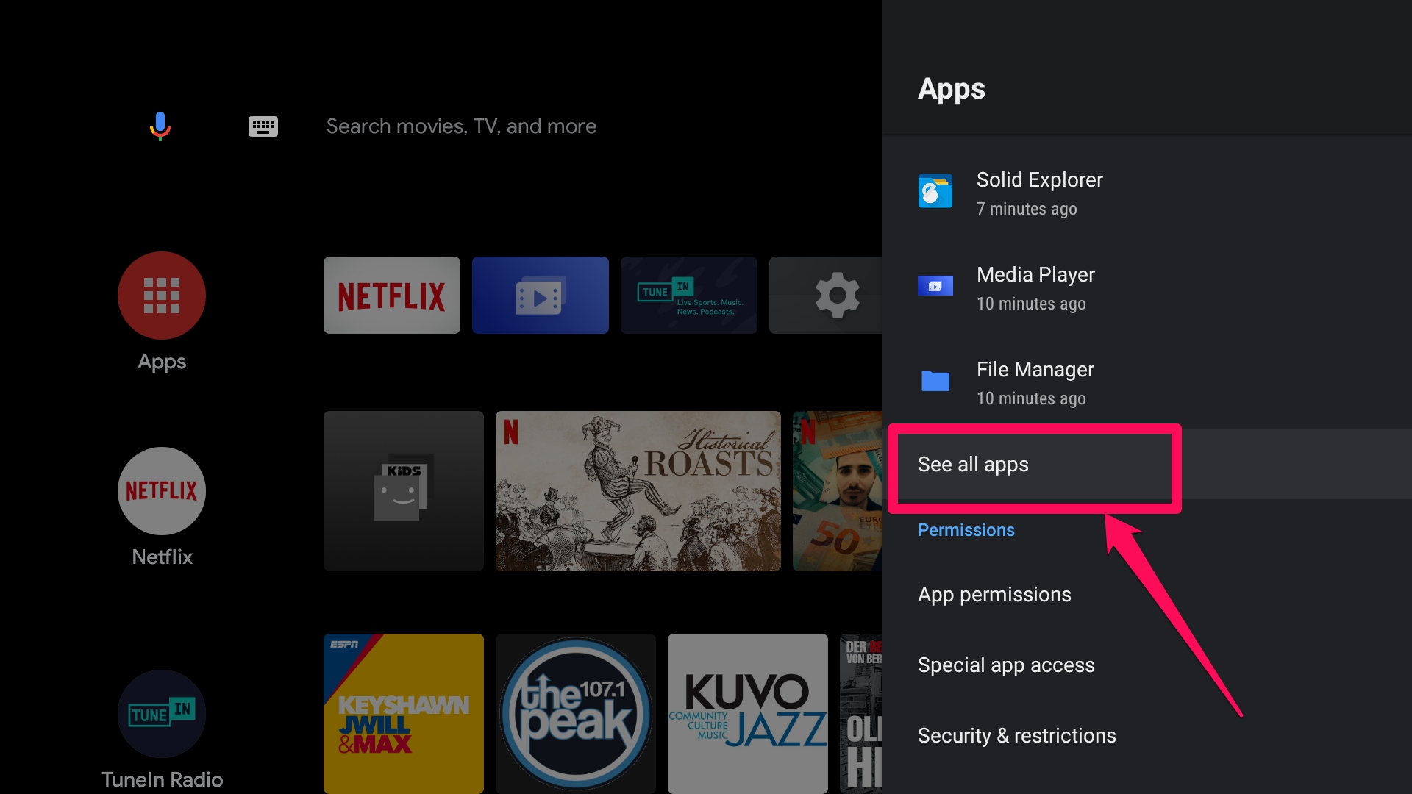The width and height of the screenshot is (1412, 794).
Task: Click the Apps label under launcher
Action: [x=162, y=362]
